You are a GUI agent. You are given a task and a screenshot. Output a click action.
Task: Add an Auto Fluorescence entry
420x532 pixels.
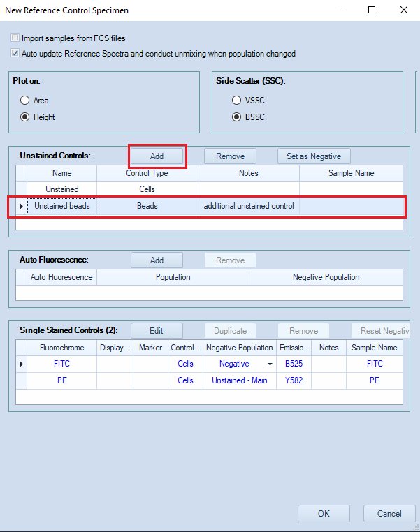pyautogui.click(x=157, y=260)
